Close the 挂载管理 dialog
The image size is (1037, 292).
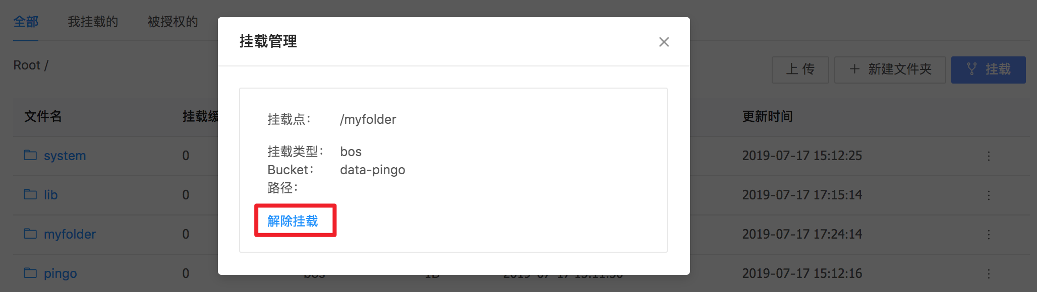(664, 42)
